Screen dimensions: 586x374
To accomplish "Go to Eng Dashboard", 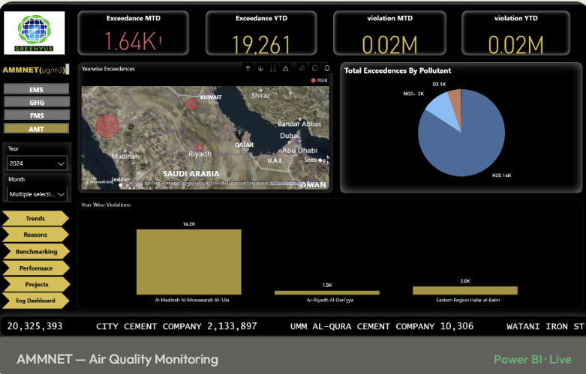I will [35, 301].
